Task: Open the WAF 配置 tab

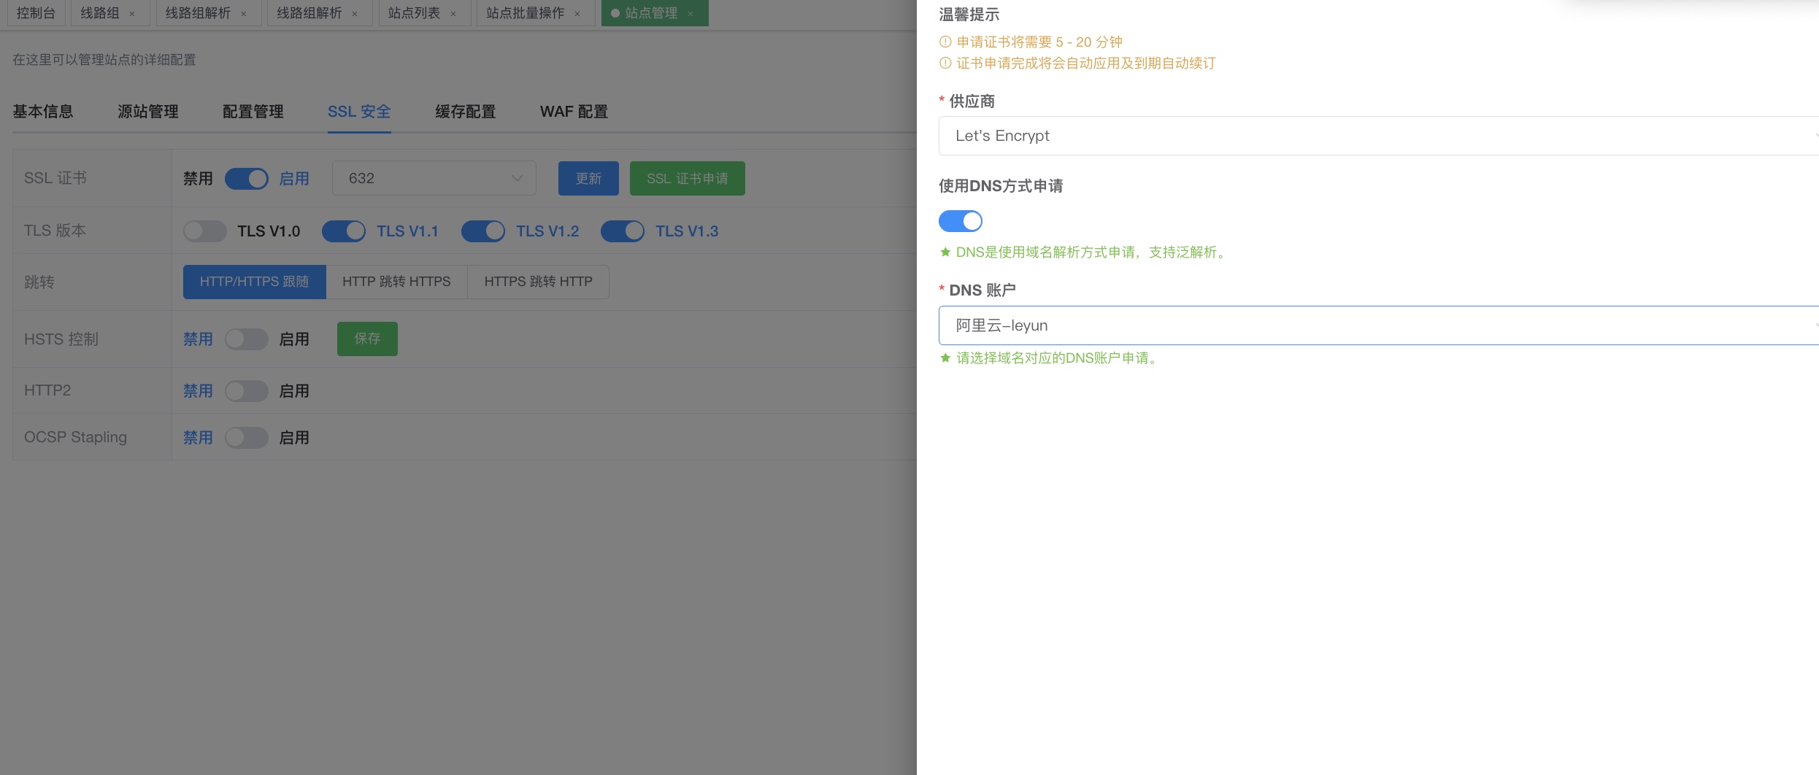Action: pos(574,112)
